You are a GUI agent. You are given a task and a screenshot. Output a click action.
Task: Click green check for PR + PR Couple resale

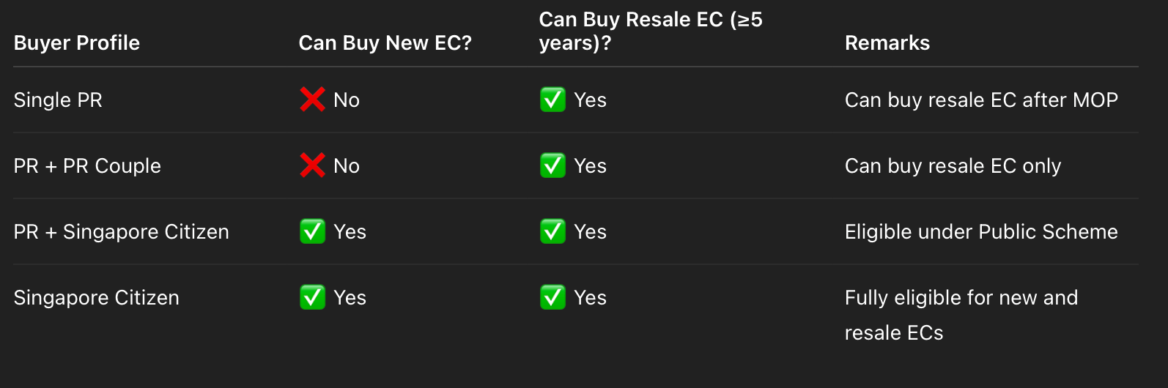pyautogui.click(x=552, y=165)
